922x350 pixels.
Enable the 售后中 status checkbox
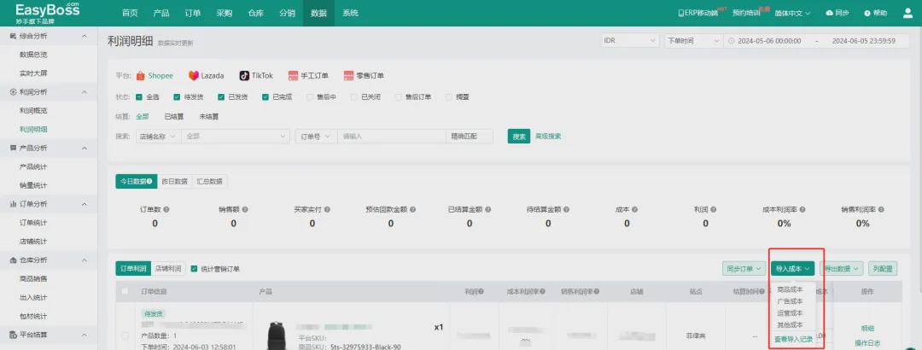coord(310,97)
